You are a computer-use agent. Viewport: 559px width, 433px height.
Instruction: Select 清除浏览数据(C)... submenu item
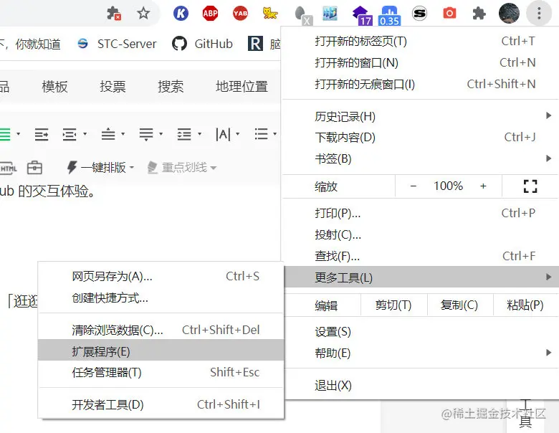[x=161, y=330]
